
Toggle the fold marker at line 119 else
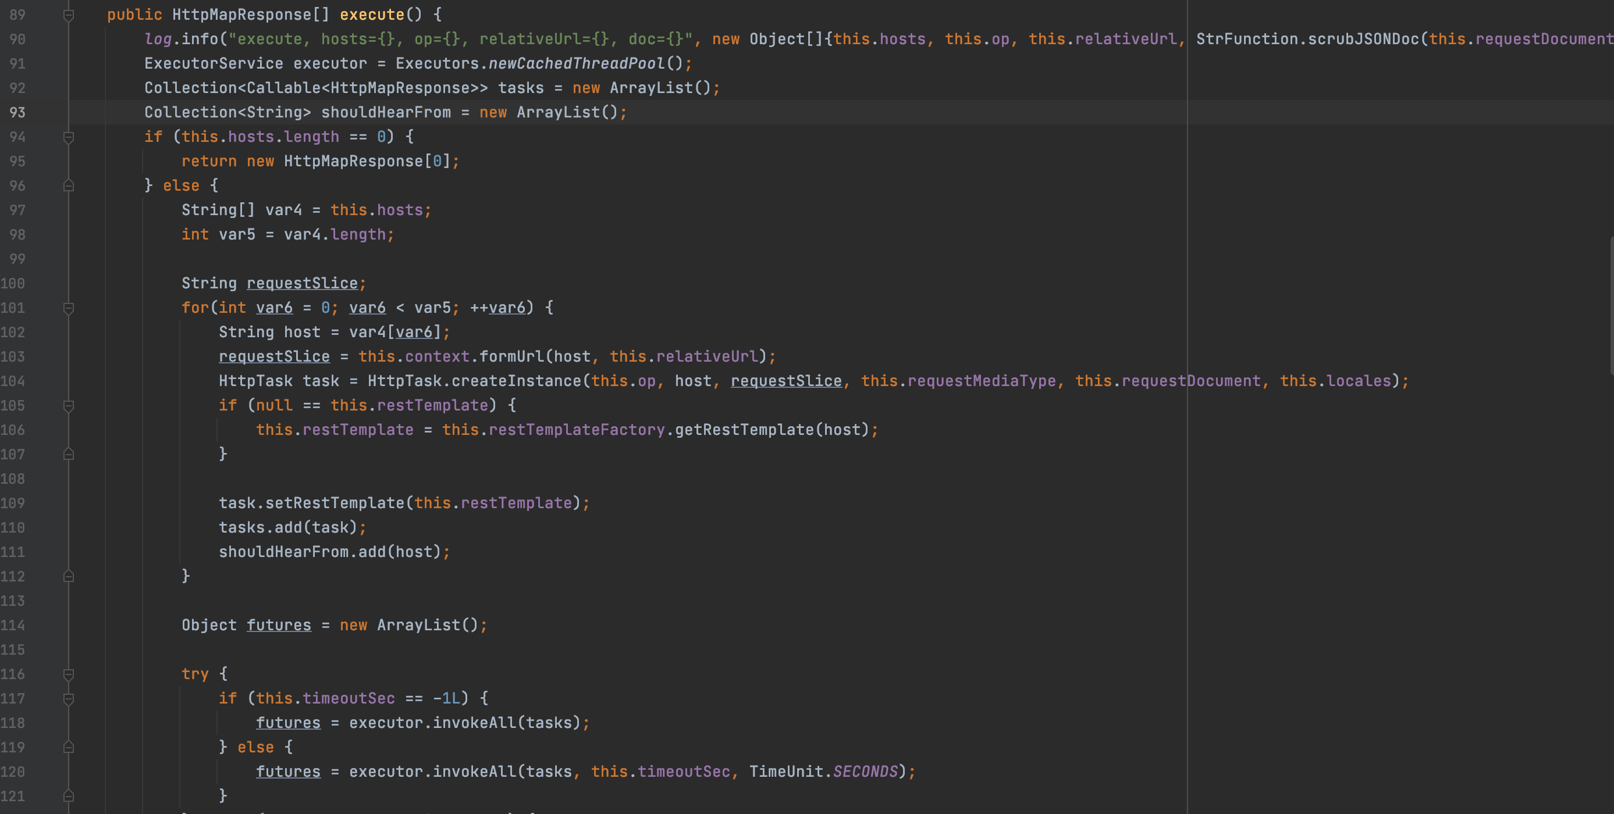(x=69, y=748)
